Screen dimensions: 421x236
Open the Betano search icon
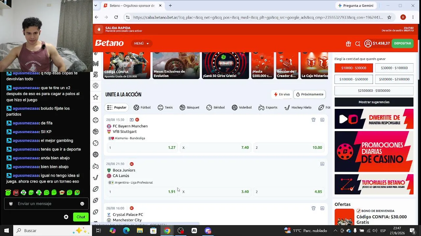click(358, 43)
